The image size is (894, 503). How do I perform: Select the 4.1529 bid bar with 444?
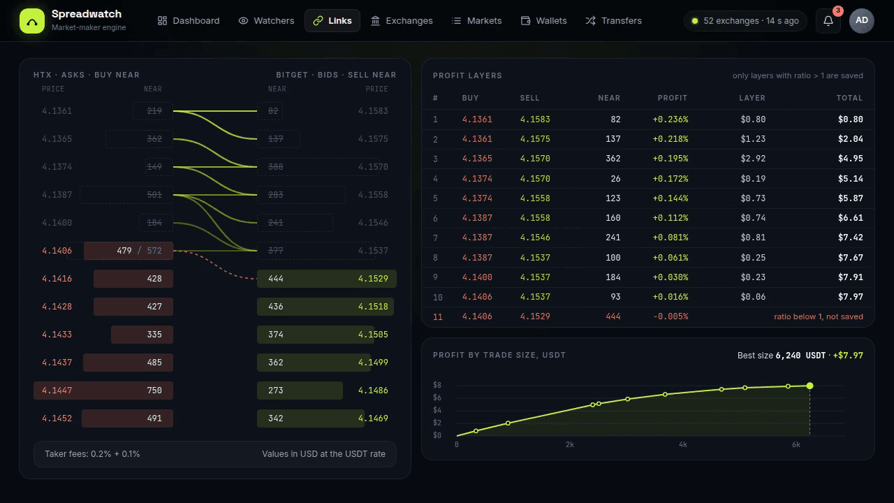pos(327,279)
